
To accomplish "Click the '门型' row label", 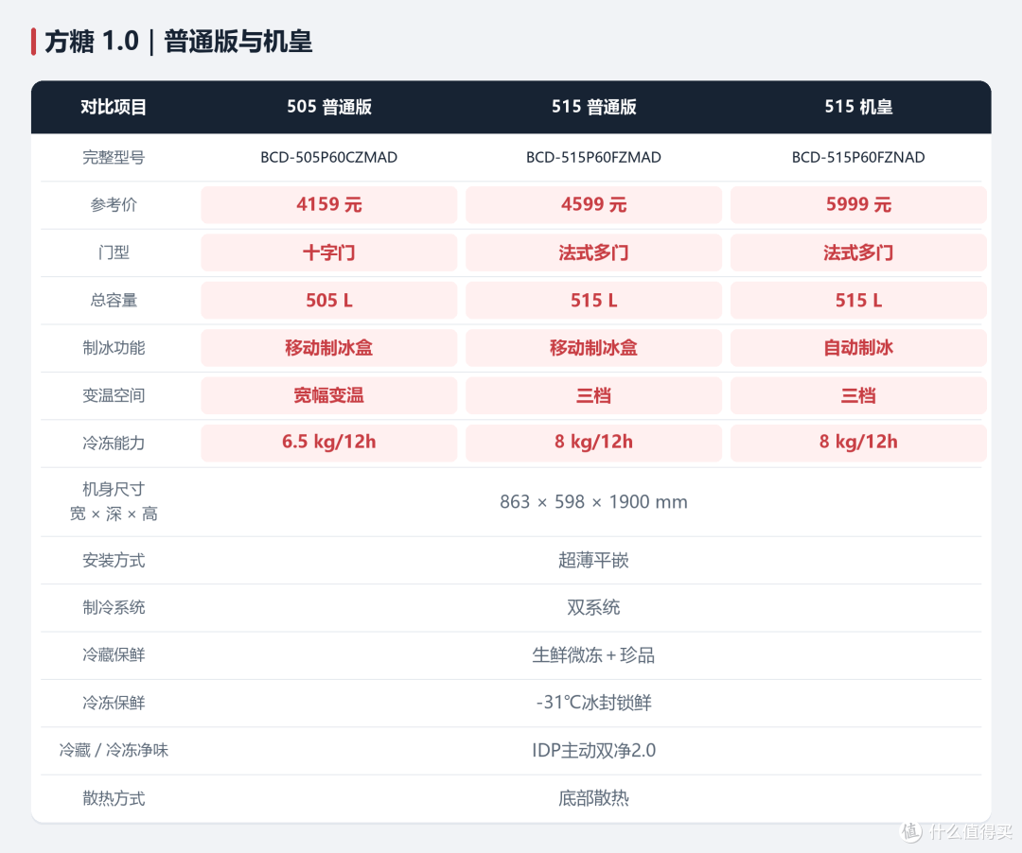I will (x=114, y=252).
